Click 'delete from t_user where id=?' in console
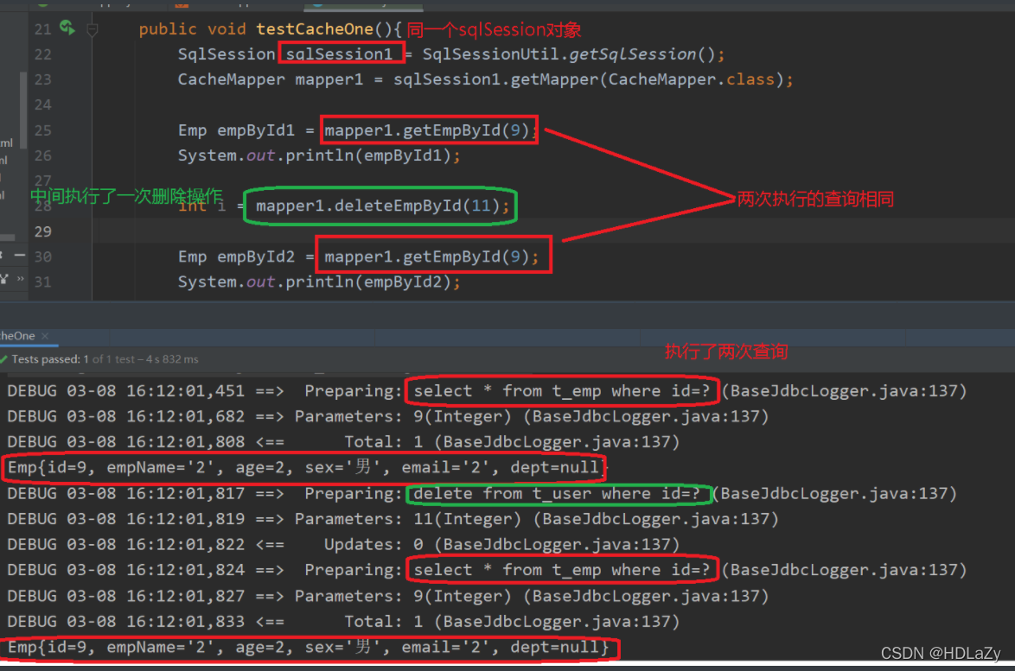Image resolution: width=1015 pixels, height=671 pixels. (x=557, y=494)
